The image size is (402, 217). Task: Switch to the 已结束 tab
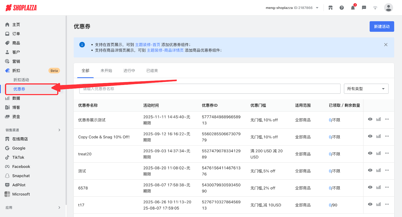click(152, 71)
